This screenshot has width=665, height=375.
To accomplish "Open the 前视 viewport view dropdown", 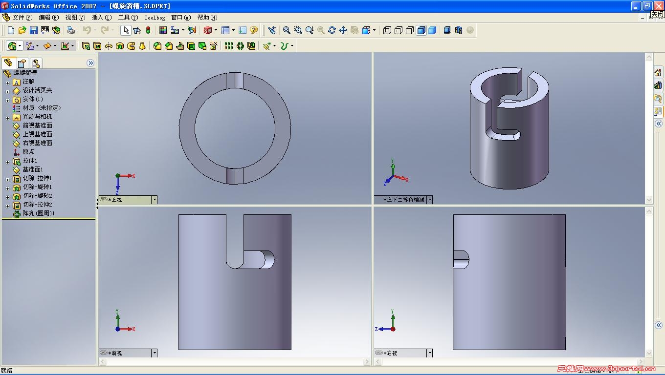I will click(155, 353).
